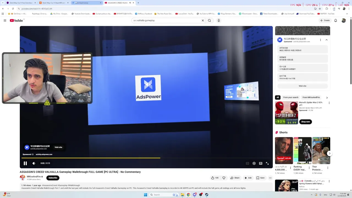Viewport: 352px width, 198px height.
Task: Run search with the magnifier button
Action: (210, 20)
